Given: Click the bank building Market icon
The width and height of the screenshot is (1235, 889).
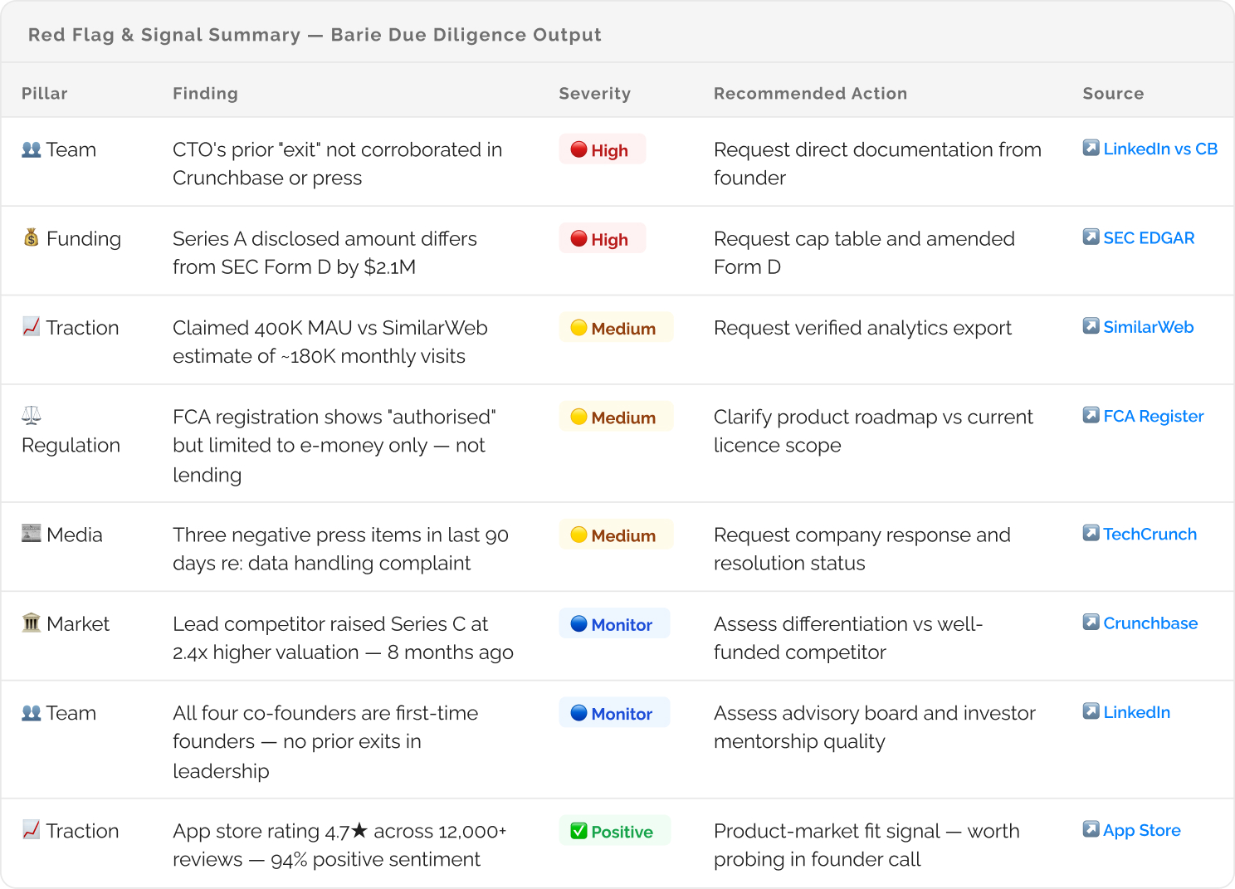Looking at the screenshot, I should click(x=32, y=623).
